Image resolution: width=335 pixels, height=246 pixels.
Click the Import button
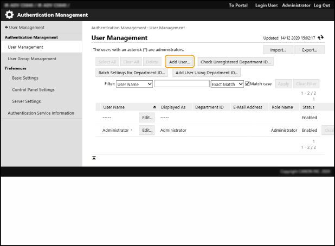tap(278, 50)
